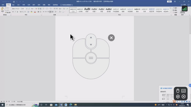Viewport: 191px width, 107px height.
Task: Open Microsoft Edge from taskbar
Action: [71, 105]
